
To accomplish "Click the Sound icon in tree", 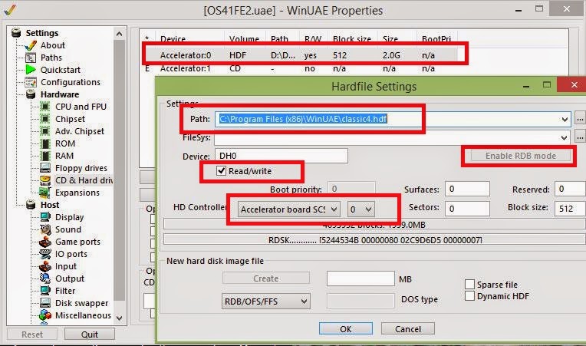I will click(x=45, y=229).
